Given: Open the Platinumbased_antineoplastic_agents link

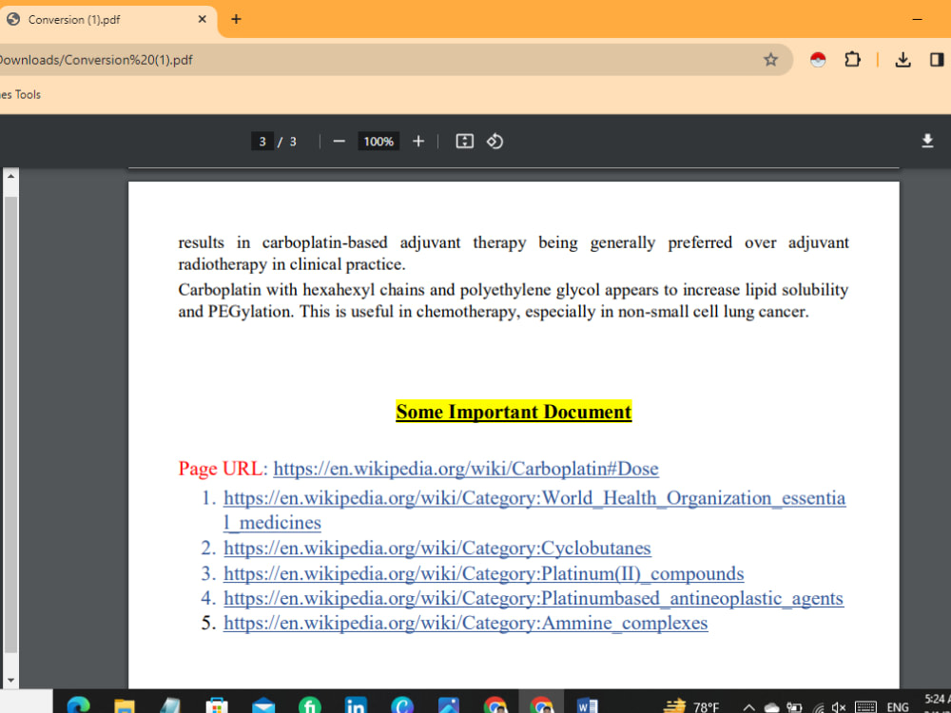Looking at the screenshot, I should [534, 598].
